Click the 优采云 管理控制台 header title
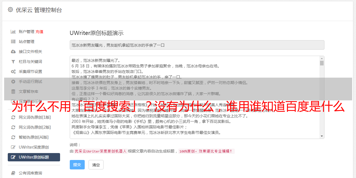 pos(39,10)
